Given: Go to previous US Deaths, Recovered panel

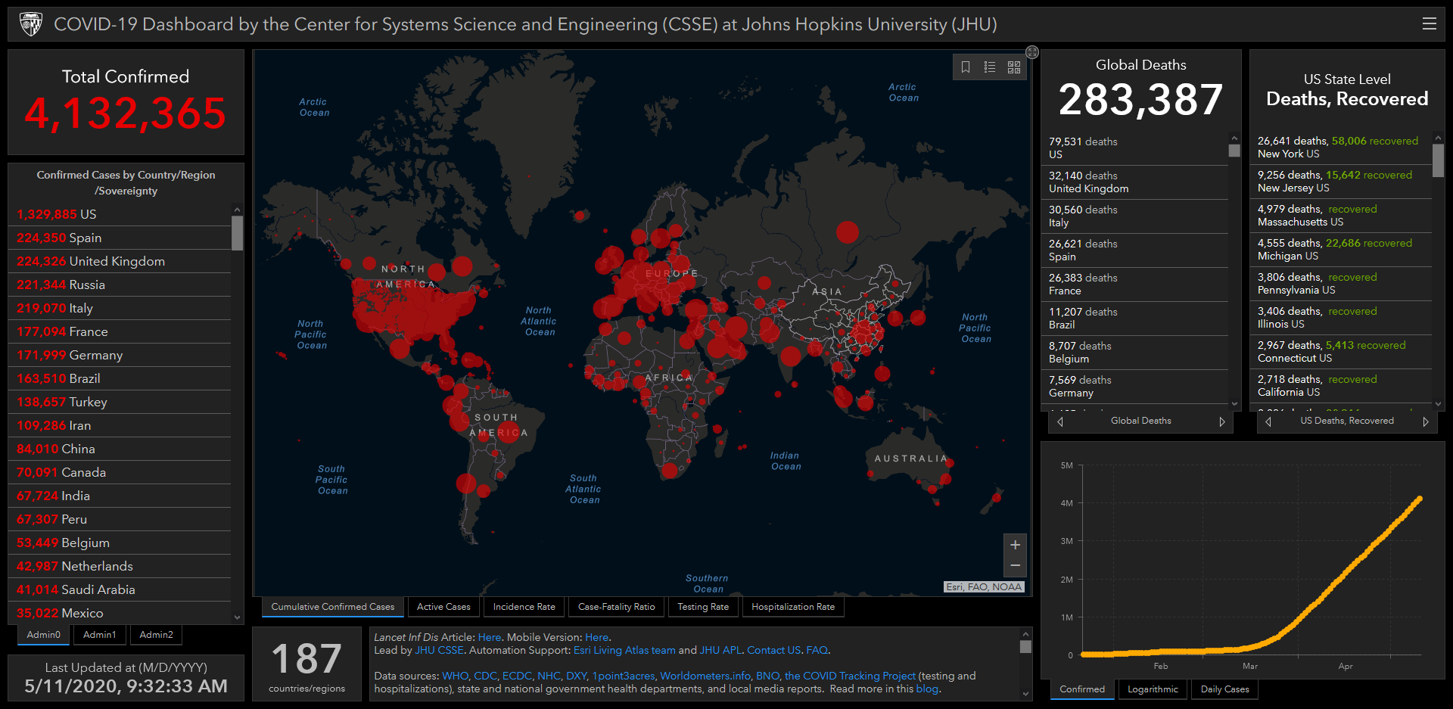Looking at the screenshot, I should [x=1268, y=421].
